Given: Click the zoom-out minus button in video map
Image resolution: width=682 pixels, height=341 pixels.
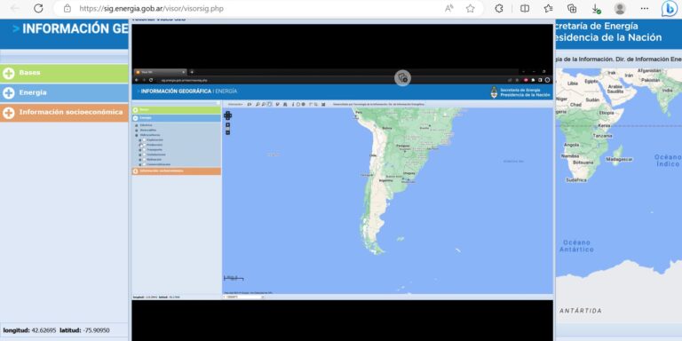Looking at the screenshot, I should (x=227, y=132).
